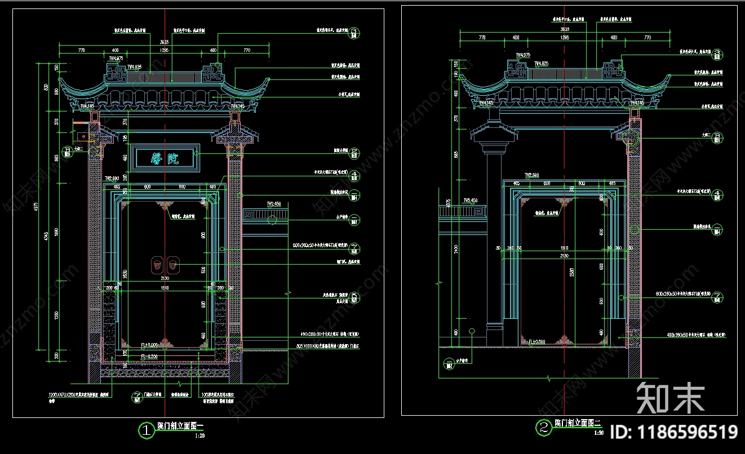Pick "TW2.890" elevation mark in drawing 2
The width and height of the screenshot is (745, 454).
coord(533,175)
